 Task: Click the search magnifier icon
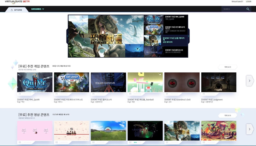coord(248,9)
